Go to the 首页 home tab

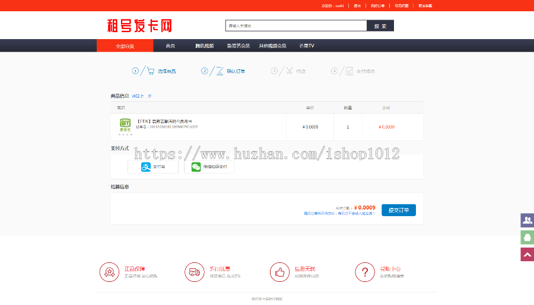(170, 46)
